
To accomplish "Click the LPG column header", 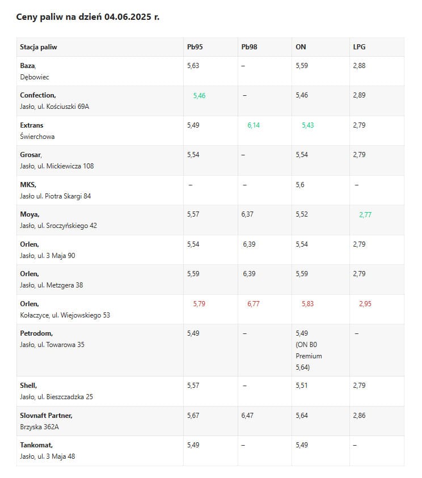I will point(359,47).
